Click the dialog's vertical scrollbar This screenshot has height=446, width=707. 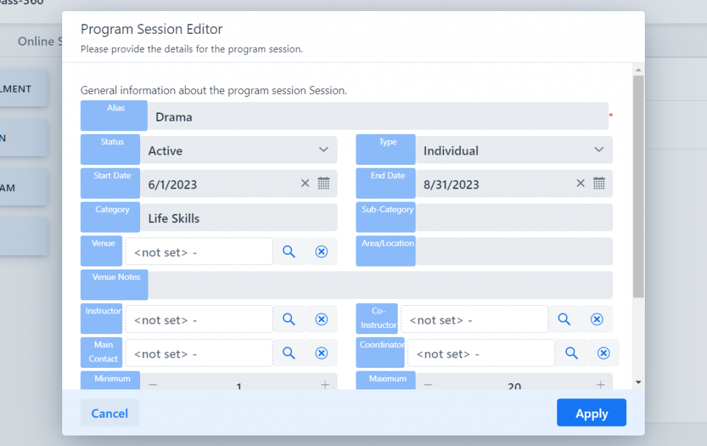(638, 186)
